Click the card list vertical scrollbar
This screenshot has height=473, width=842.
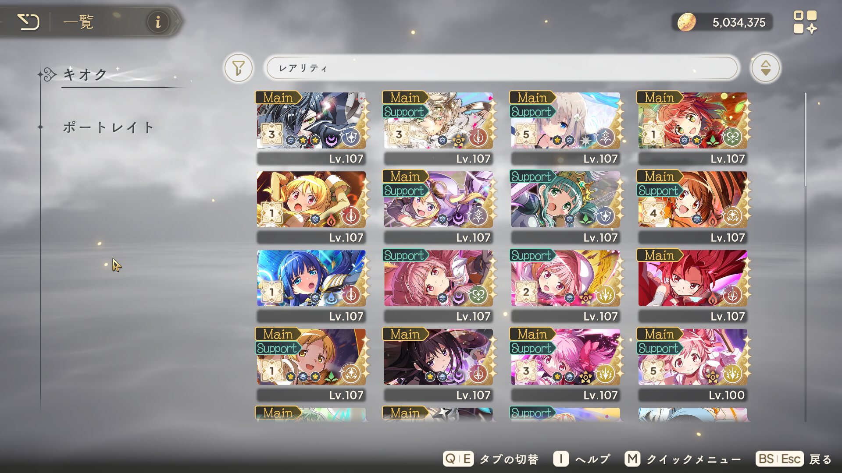(806, 256)
